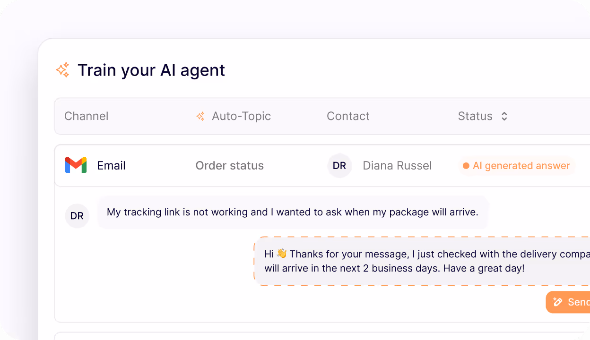Select the Gmail channel icon
590x340 pixels.
[x=75, y=165]
